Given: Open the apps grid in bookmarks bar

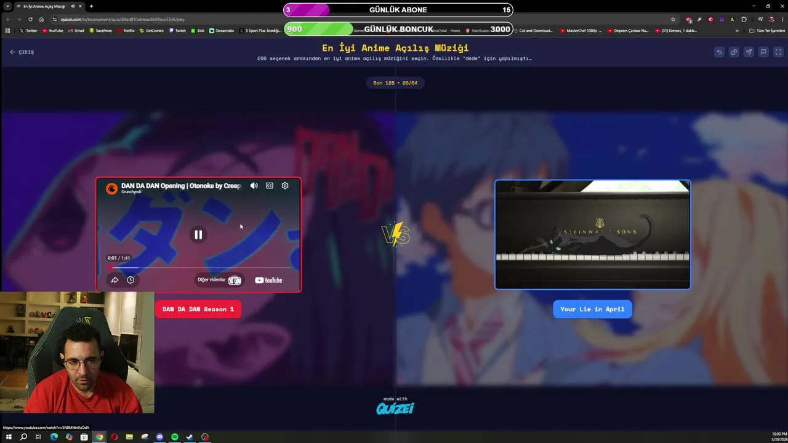Looking at the screenshot, I should click(x=7, y=30).
